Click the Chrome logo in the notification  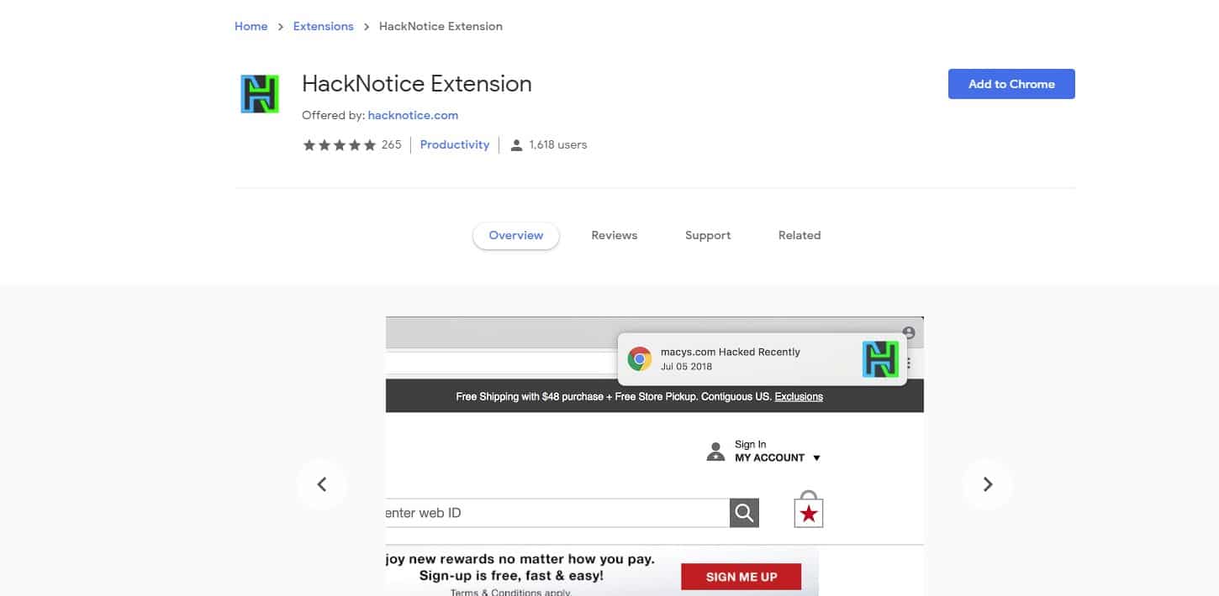[x=640, y=359]
